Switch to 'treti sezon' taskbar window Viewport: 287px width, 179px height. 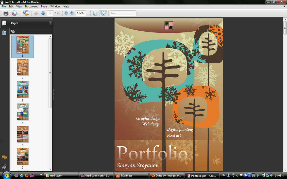[61, 176]
